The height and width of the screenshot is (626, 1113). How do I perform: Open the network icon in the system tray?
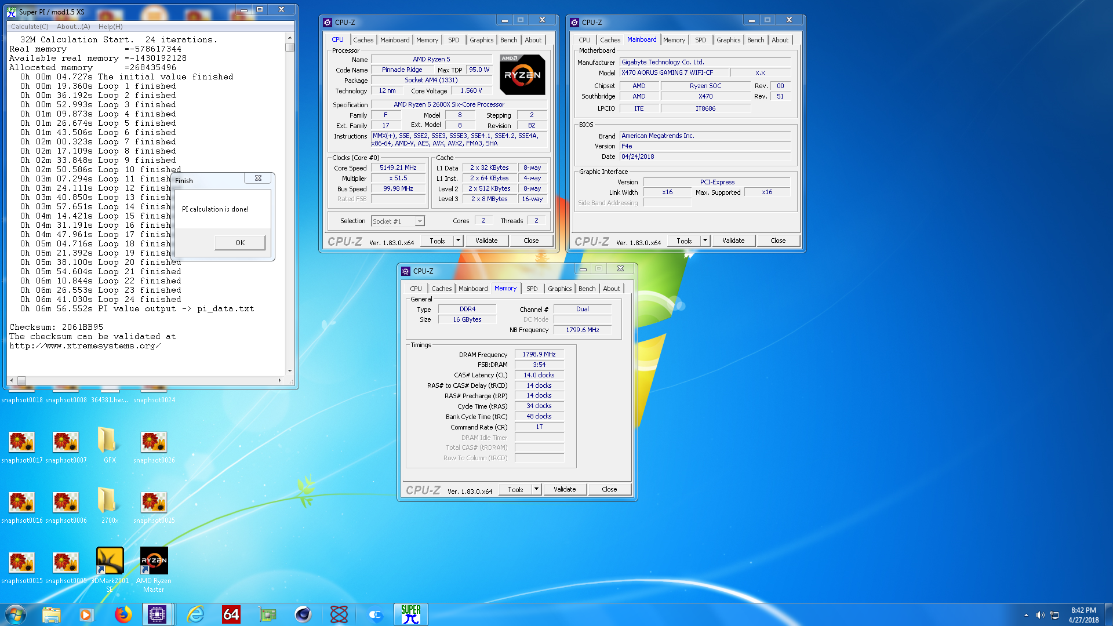[1054, 615]
